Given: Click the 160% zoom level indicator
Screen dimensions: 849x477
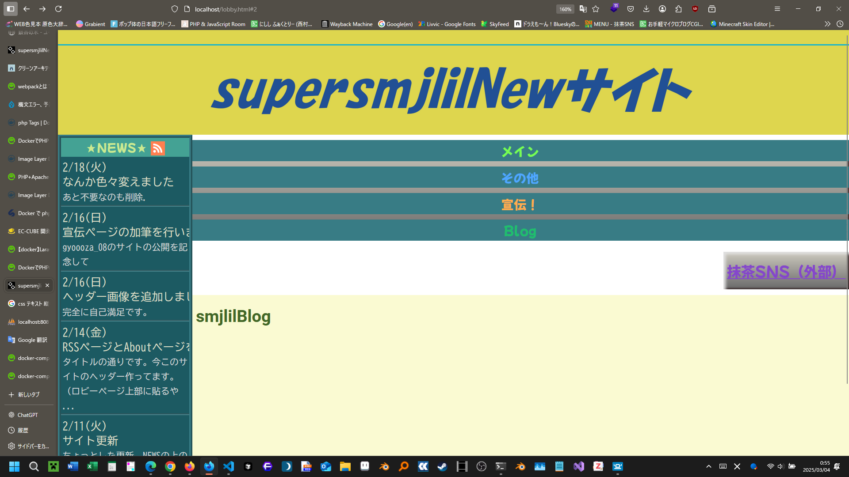Looking at the screenshot, I should click(565, 9).
